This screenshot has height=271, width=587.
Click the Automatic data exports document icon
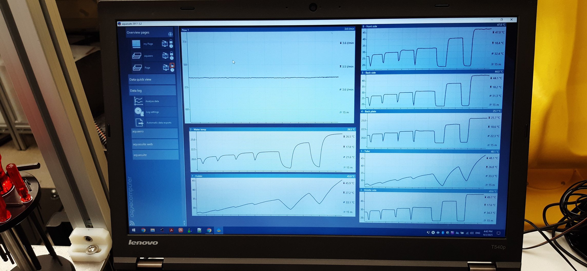point(139,122)
